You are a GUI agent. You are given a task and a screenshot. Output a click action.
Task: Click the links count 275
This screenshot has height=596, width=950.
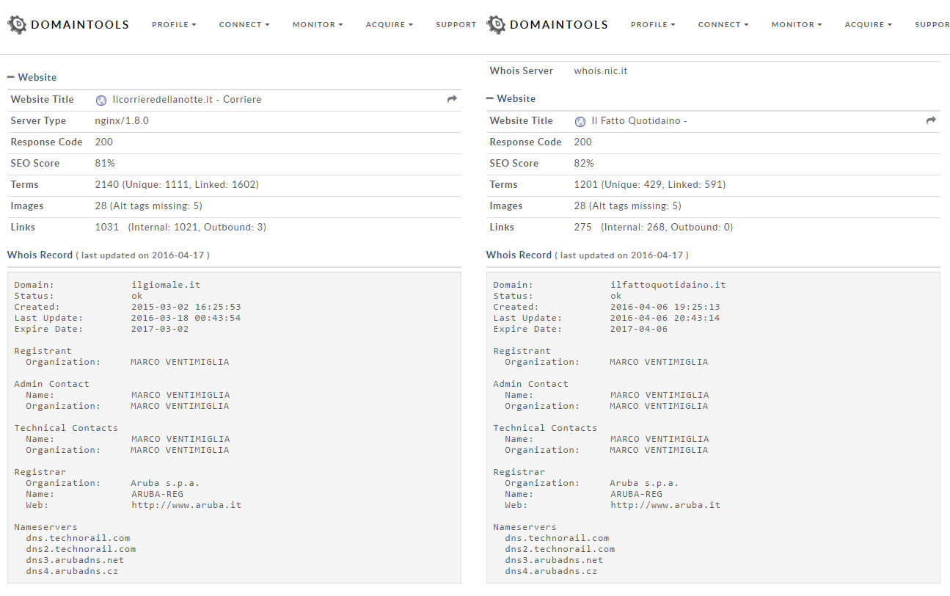pyautogui.click(x=582, y=227)
